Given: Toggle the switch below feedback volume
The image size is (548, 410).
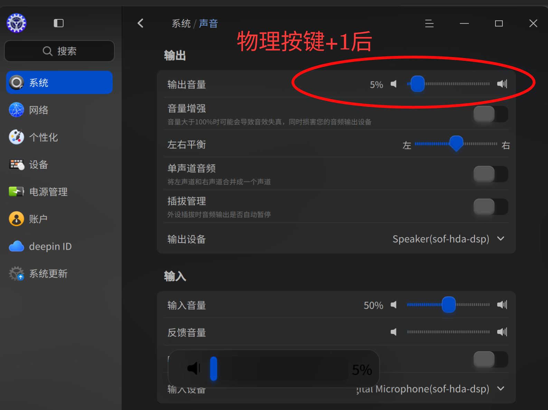Looking at the screenshot, I should point(491,360).
